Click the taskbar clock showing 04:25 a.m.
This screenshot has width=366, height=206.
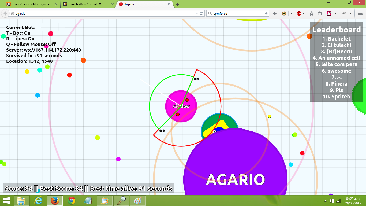point(353,201)
